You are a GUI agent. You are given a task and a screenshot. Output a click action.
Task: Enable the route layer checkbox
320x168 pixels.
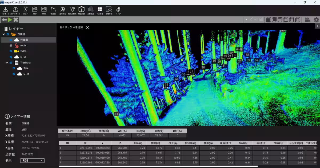coord(11,46)
